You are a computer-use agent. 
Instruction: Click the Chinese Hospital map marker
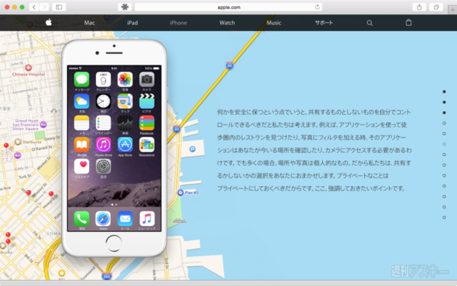coord(28,68)
